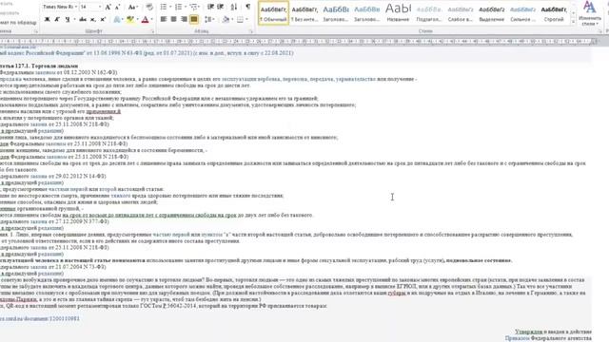Open Styles pane launcher in Стили group
Screen dimensions: 609x342
click(599, 31)
